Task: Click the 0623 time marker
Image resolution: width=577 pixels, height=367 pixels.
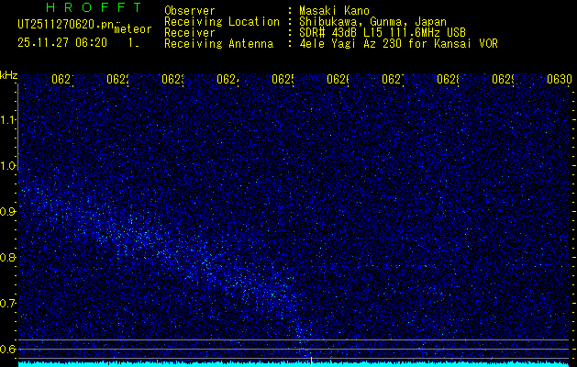Action: pos(172,79)
